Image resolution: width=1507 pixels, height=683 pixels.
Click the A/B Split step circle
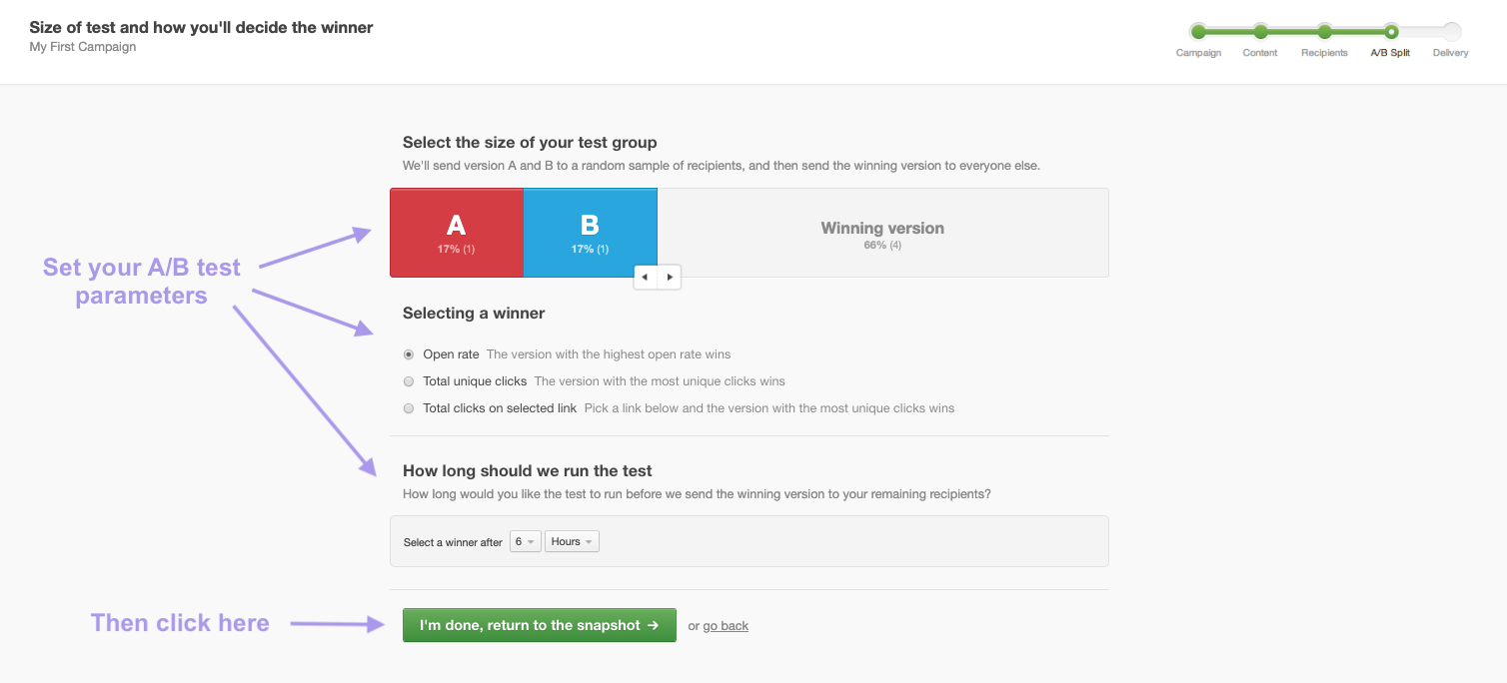(1391, 31)
